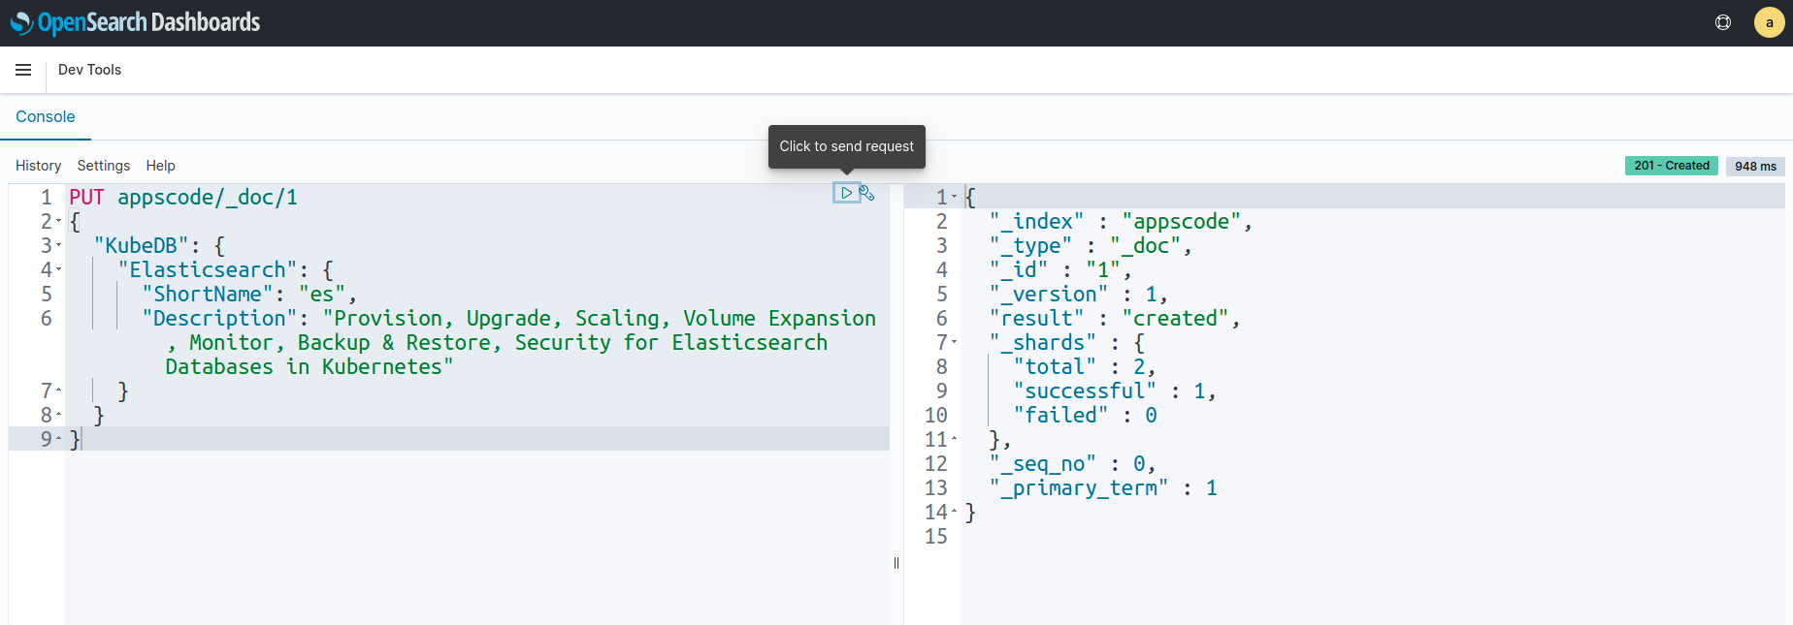Collapse the Elasticsearch block on line 4

(59, 270)
